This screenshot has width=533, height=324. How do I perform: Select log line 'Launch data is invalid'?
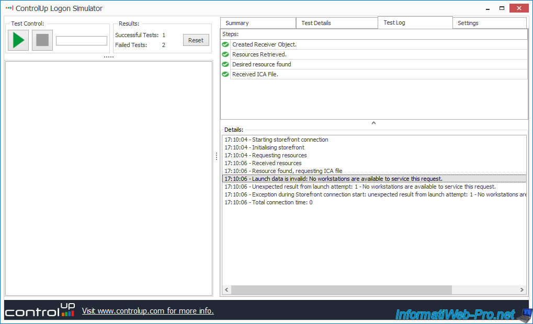coord(374,179)
